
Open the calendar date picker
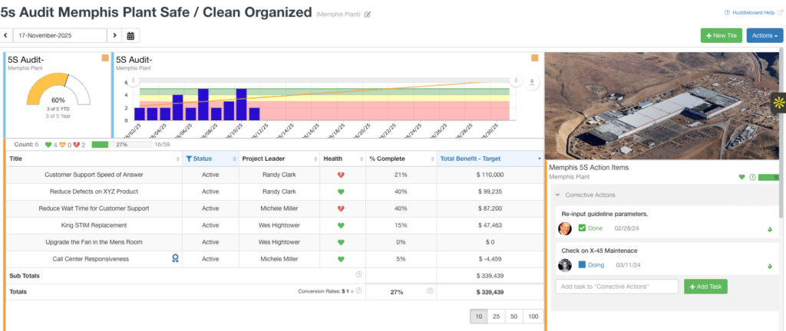(x=130, y=35)
